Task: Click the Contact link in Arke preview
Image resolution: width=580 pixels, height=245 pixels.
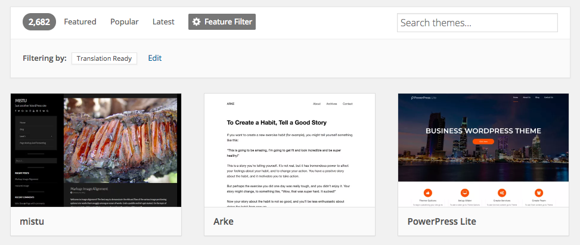Action: pyautogui.click(x=348, y=104)
